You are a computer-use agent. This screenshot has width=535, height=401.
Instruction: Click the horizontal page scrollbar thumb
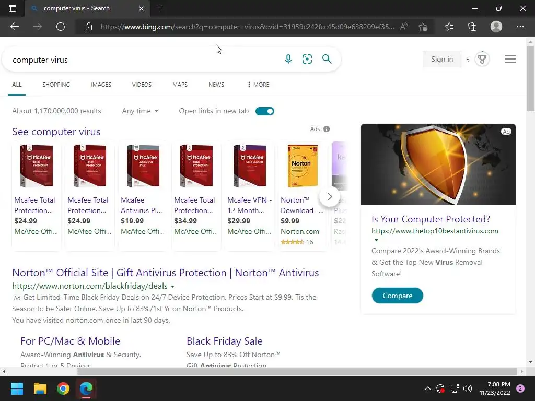[x=297, y=371]
